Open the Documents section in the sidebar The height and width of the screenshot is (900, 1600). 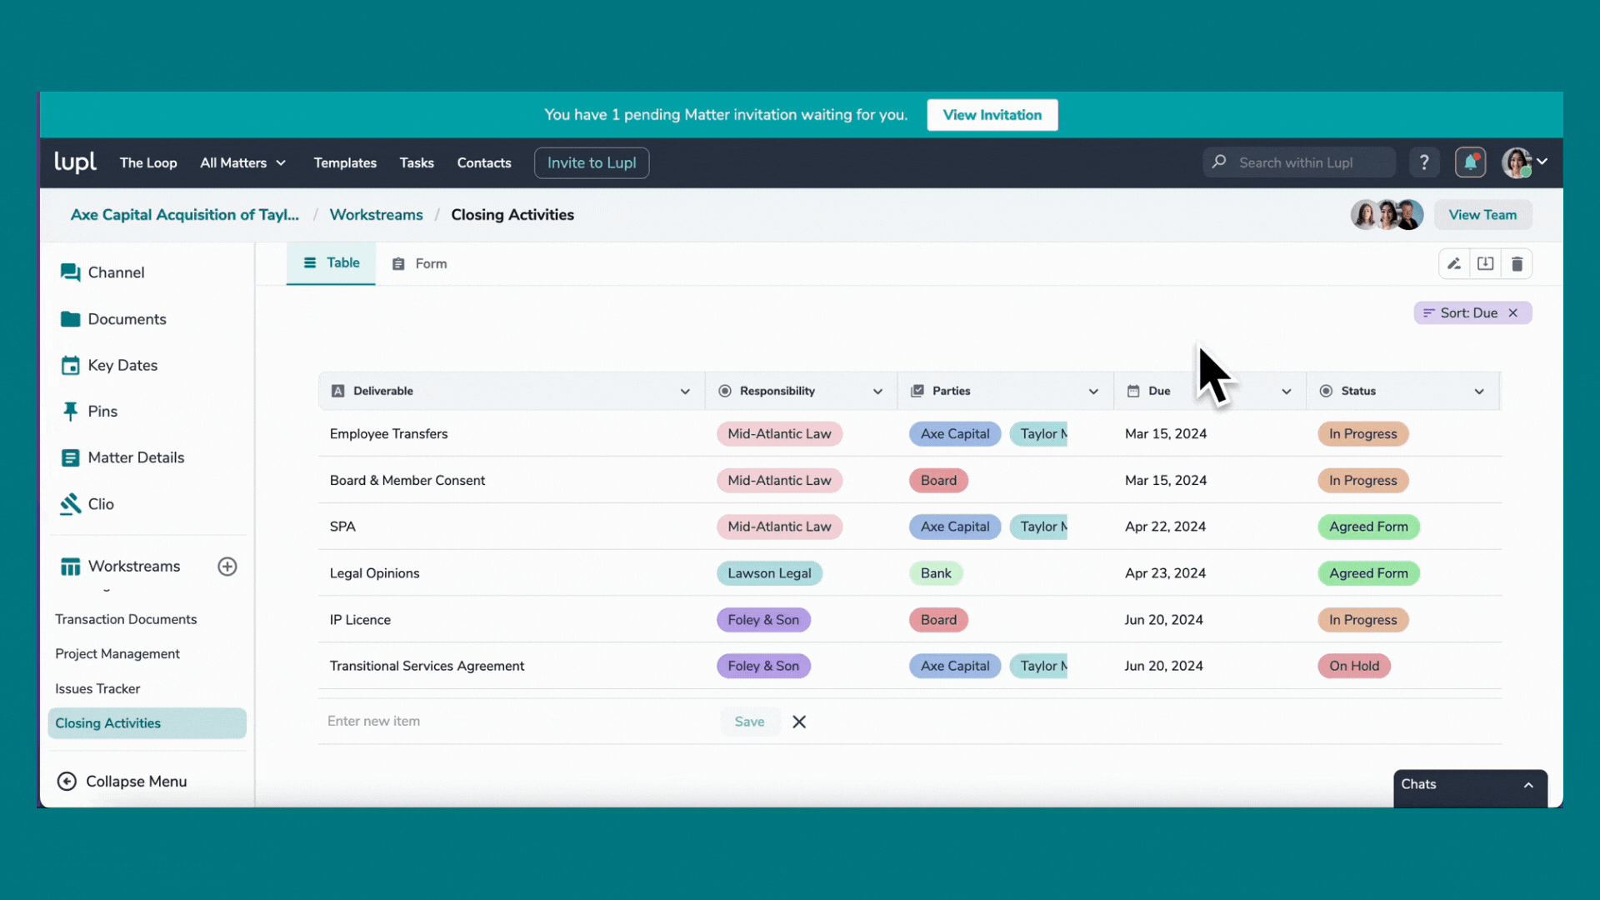126,319
